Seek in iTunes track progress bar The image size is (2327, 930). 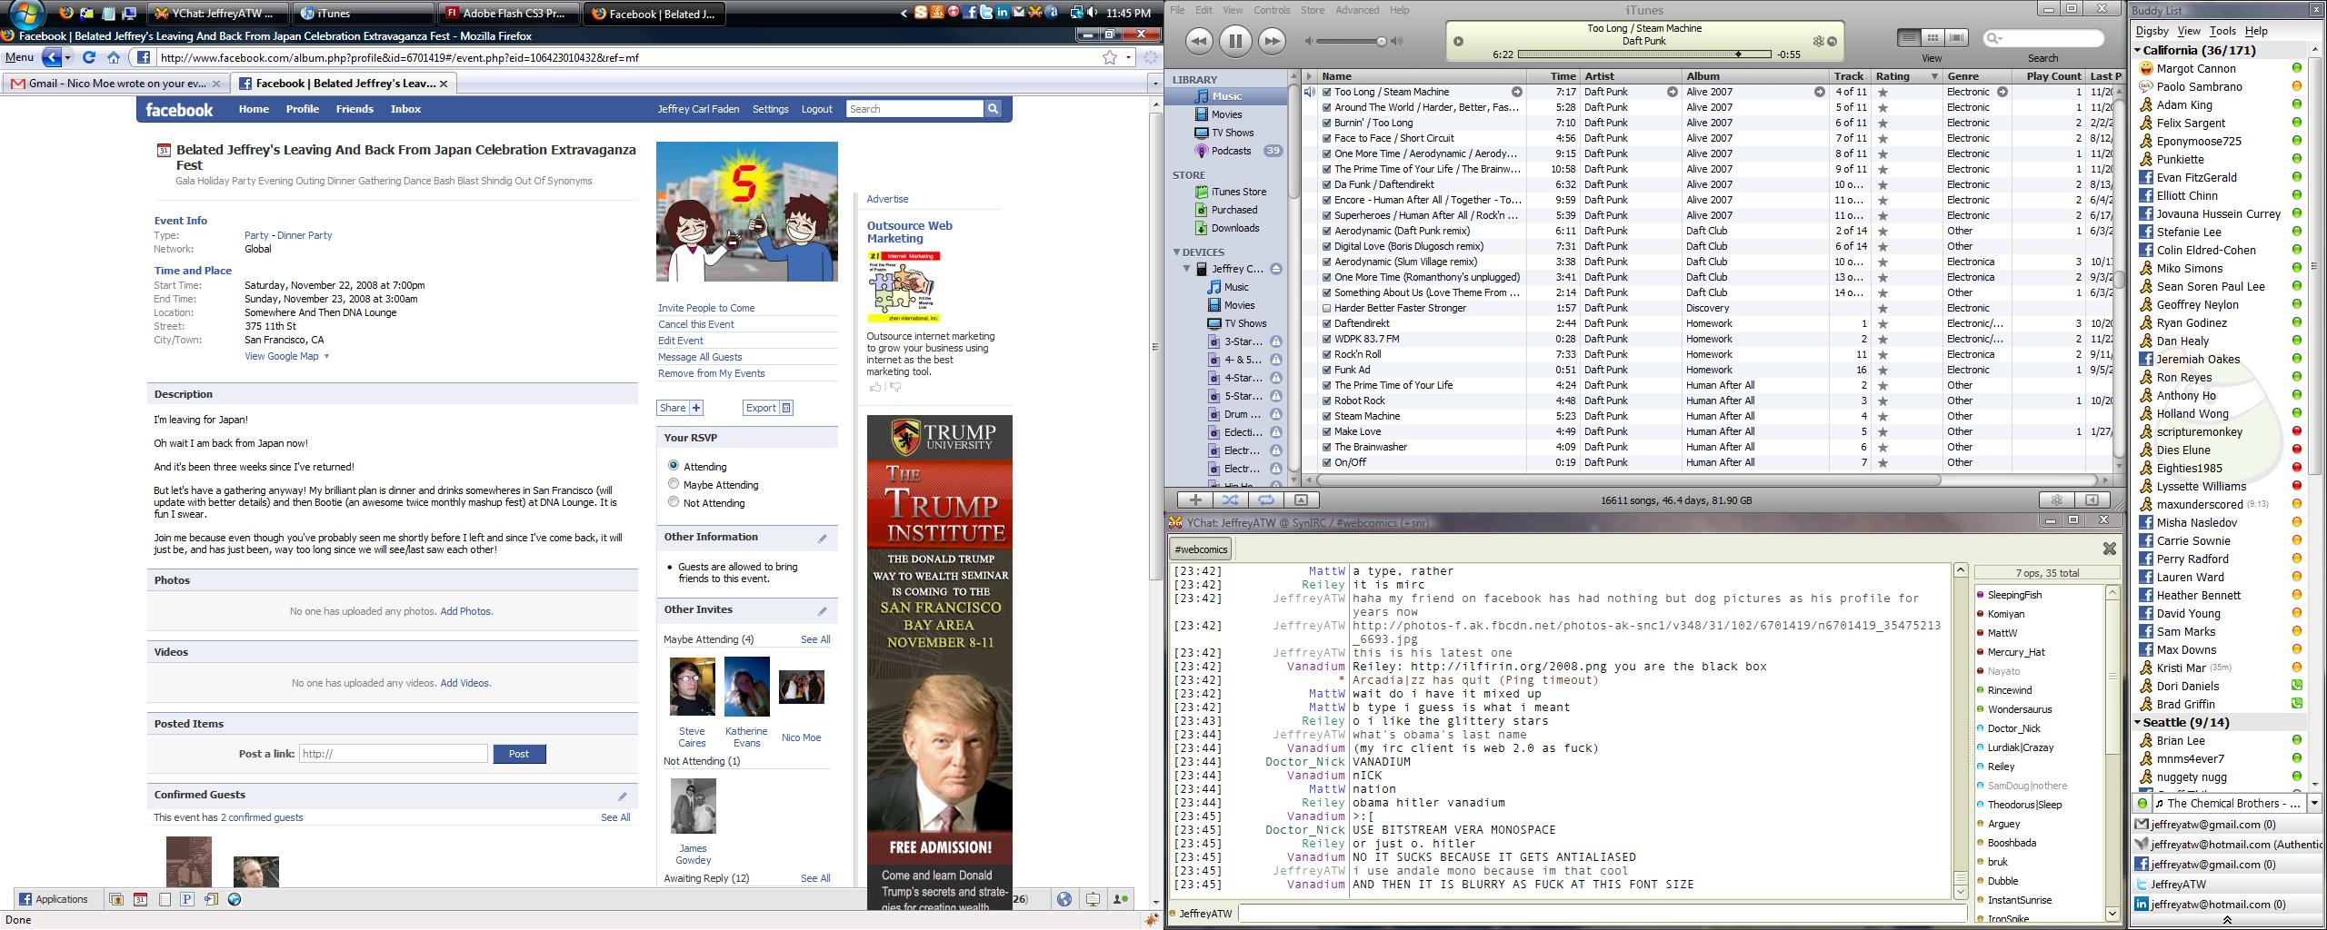pos(1644,54)
